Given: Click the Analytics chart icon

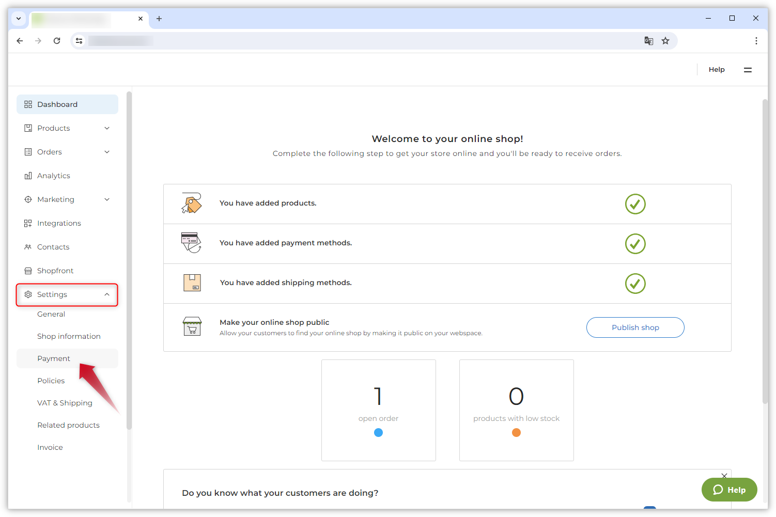Looking at the screenshot, I should (x=28, y=175).
